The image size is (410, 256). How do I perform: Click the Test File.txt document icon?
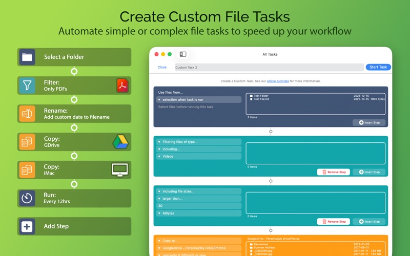[251, 99]
